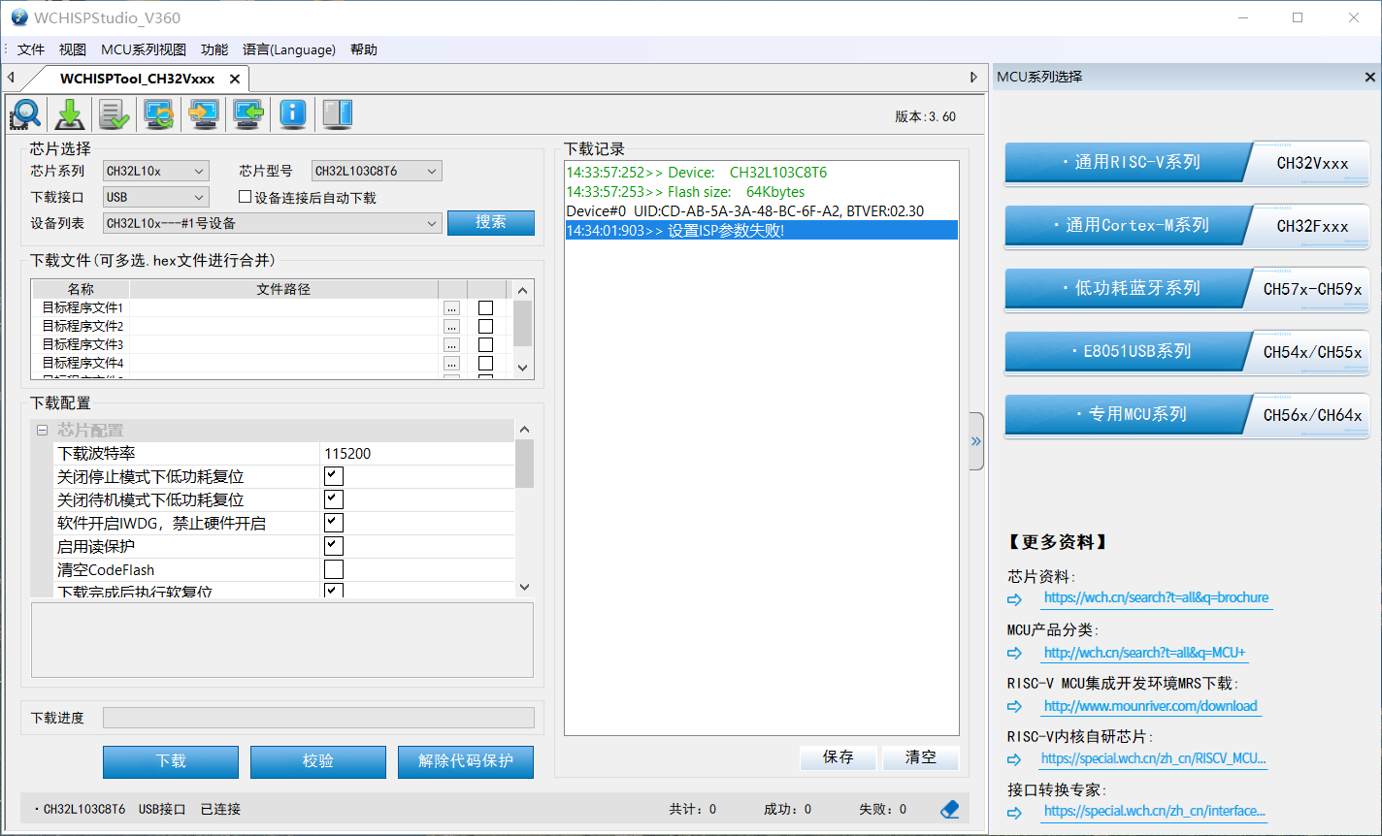
Task: Click the document checkmark verify toolbar icon
Action: pyautogui.click(x=115, y=114)
